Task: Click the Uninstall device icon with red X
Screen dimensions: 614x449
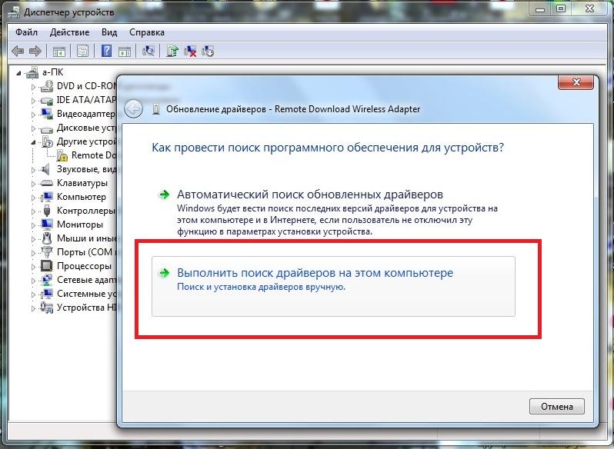Action: click(x=190, y=51)
